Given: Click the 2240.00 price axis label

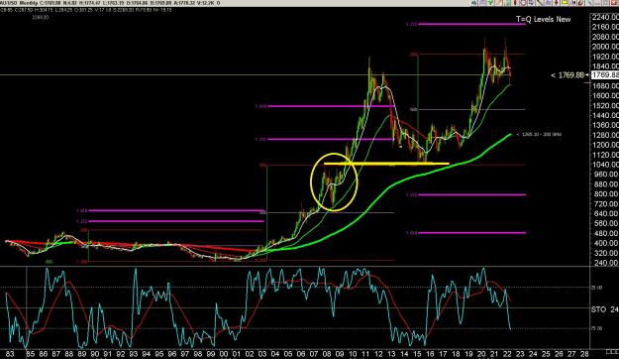Looking at the screenshot, I should click(605, 17).
